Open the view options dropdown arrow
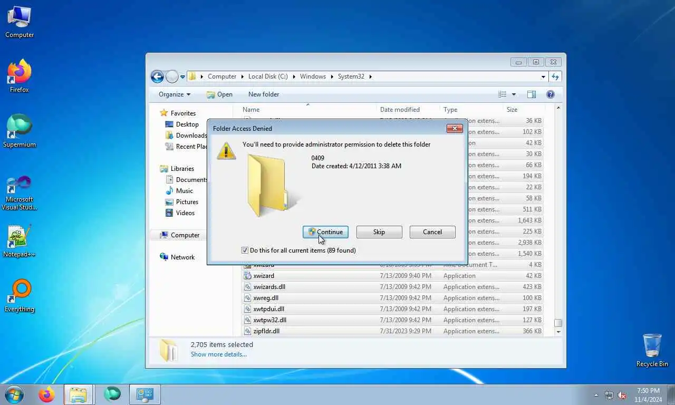This screenshot has width=675, height=405. point(514,94)
